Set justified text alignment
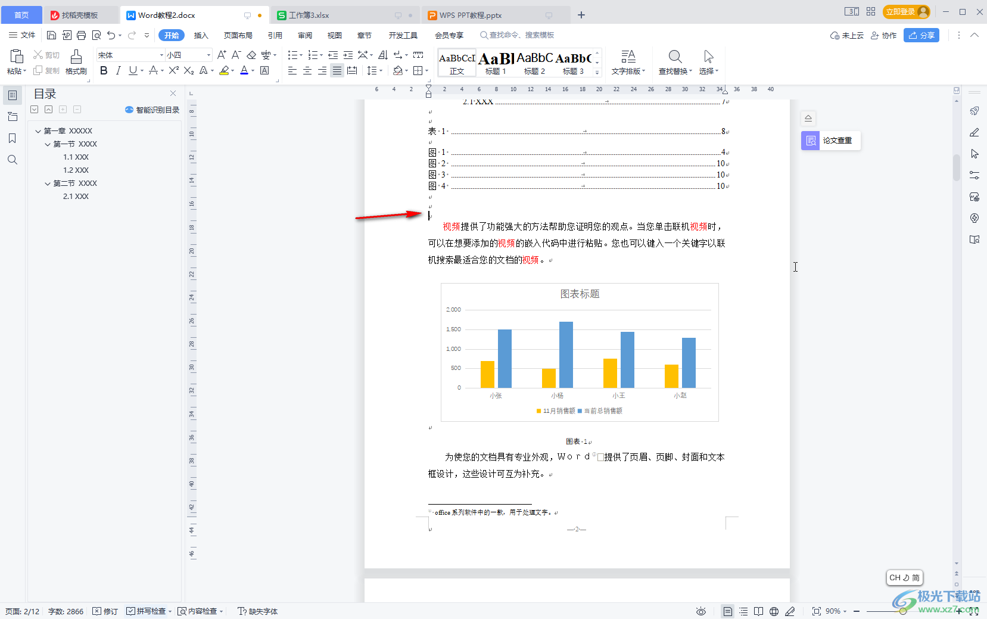 (337, 70)
